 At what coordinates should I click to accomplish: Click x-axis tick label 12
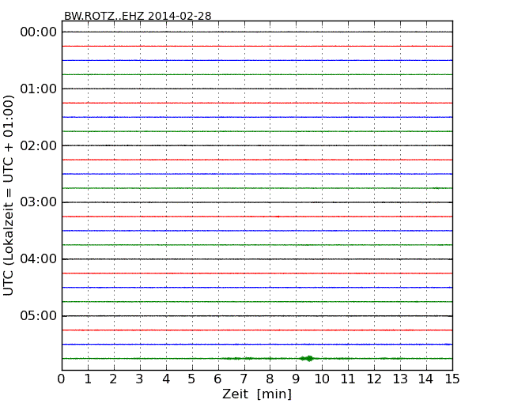[374, 379]
